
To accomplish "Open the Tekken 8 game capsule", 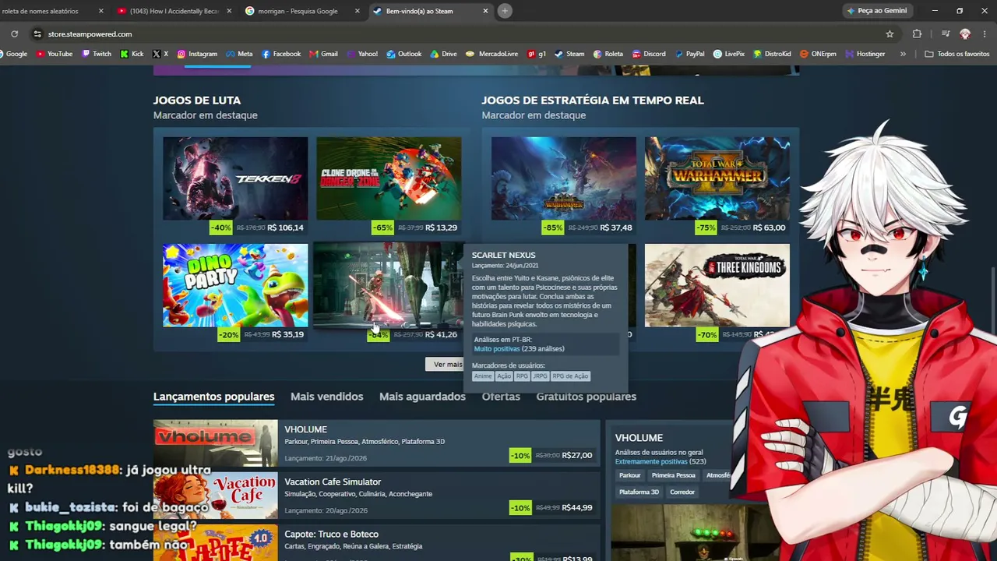I will (x=235, y=178).
